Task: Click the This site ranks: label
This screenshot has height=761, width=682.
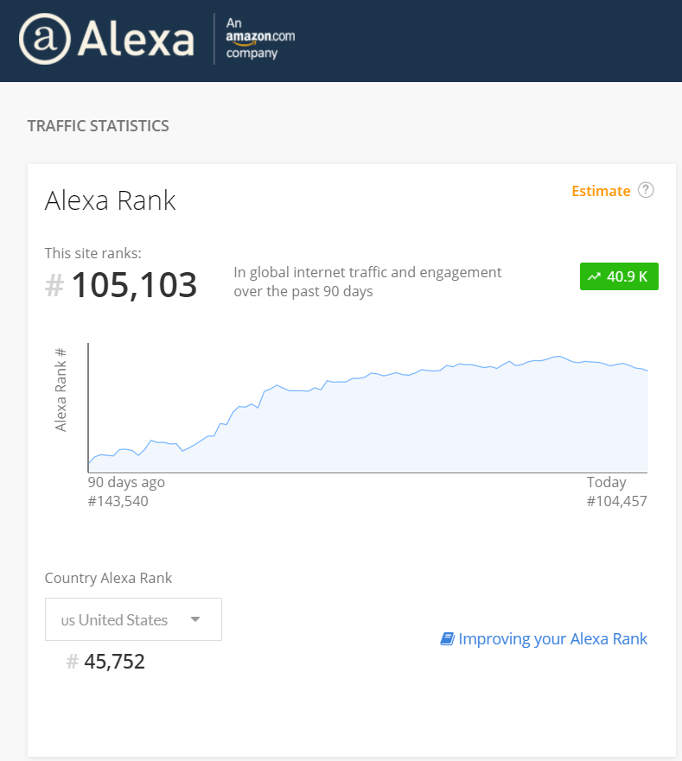Action: pyautogui.click(x=93, y=253)
